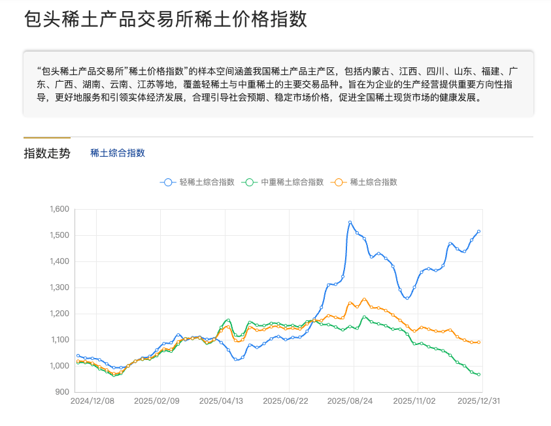The width and height of the screenshot is (551, 426).
Task: Click the index description text box
Action: [278, 84]
